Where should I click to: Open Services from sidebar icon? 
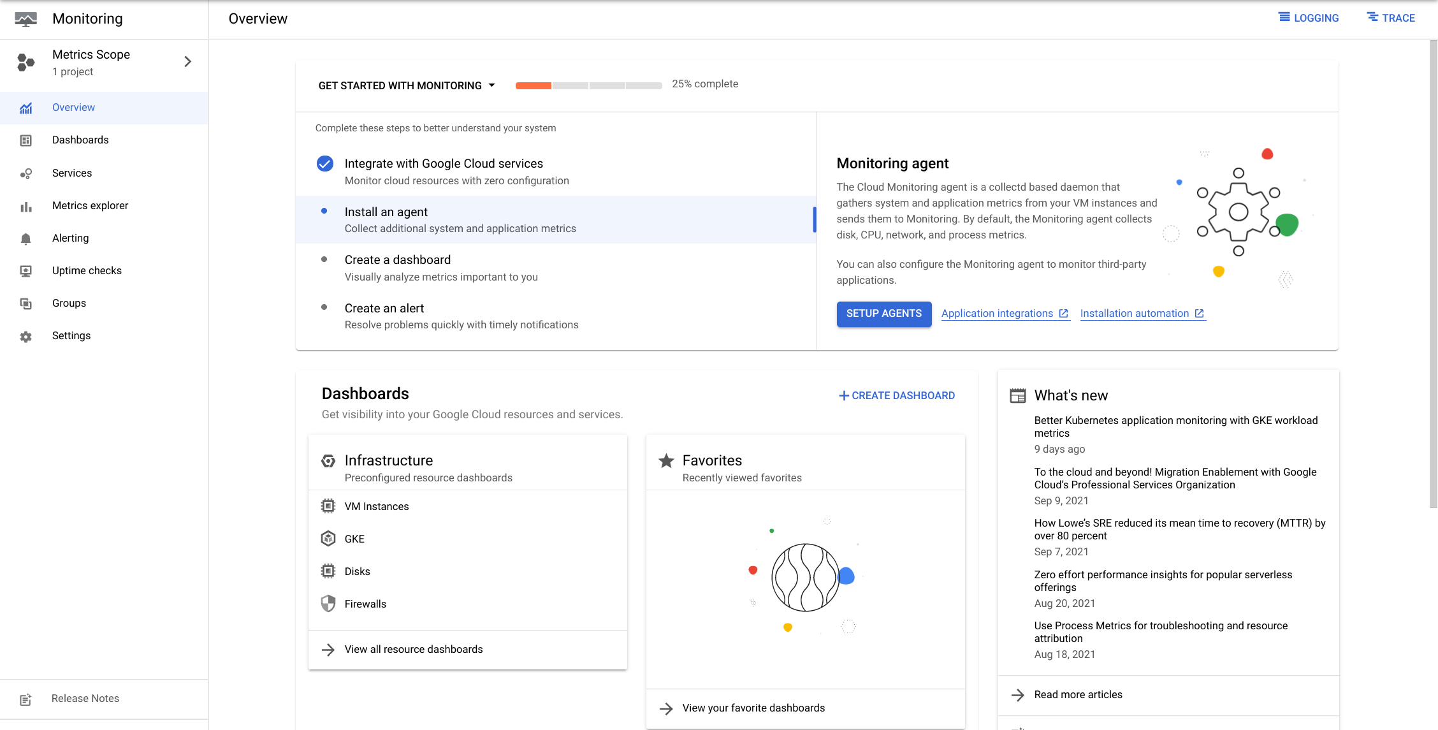point(25,172)
